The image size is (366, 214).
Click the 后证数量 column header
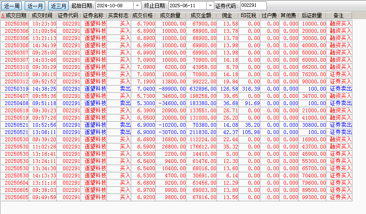[x=312, y=16]
